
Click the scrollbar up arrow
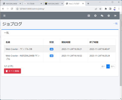click(121, 13)
